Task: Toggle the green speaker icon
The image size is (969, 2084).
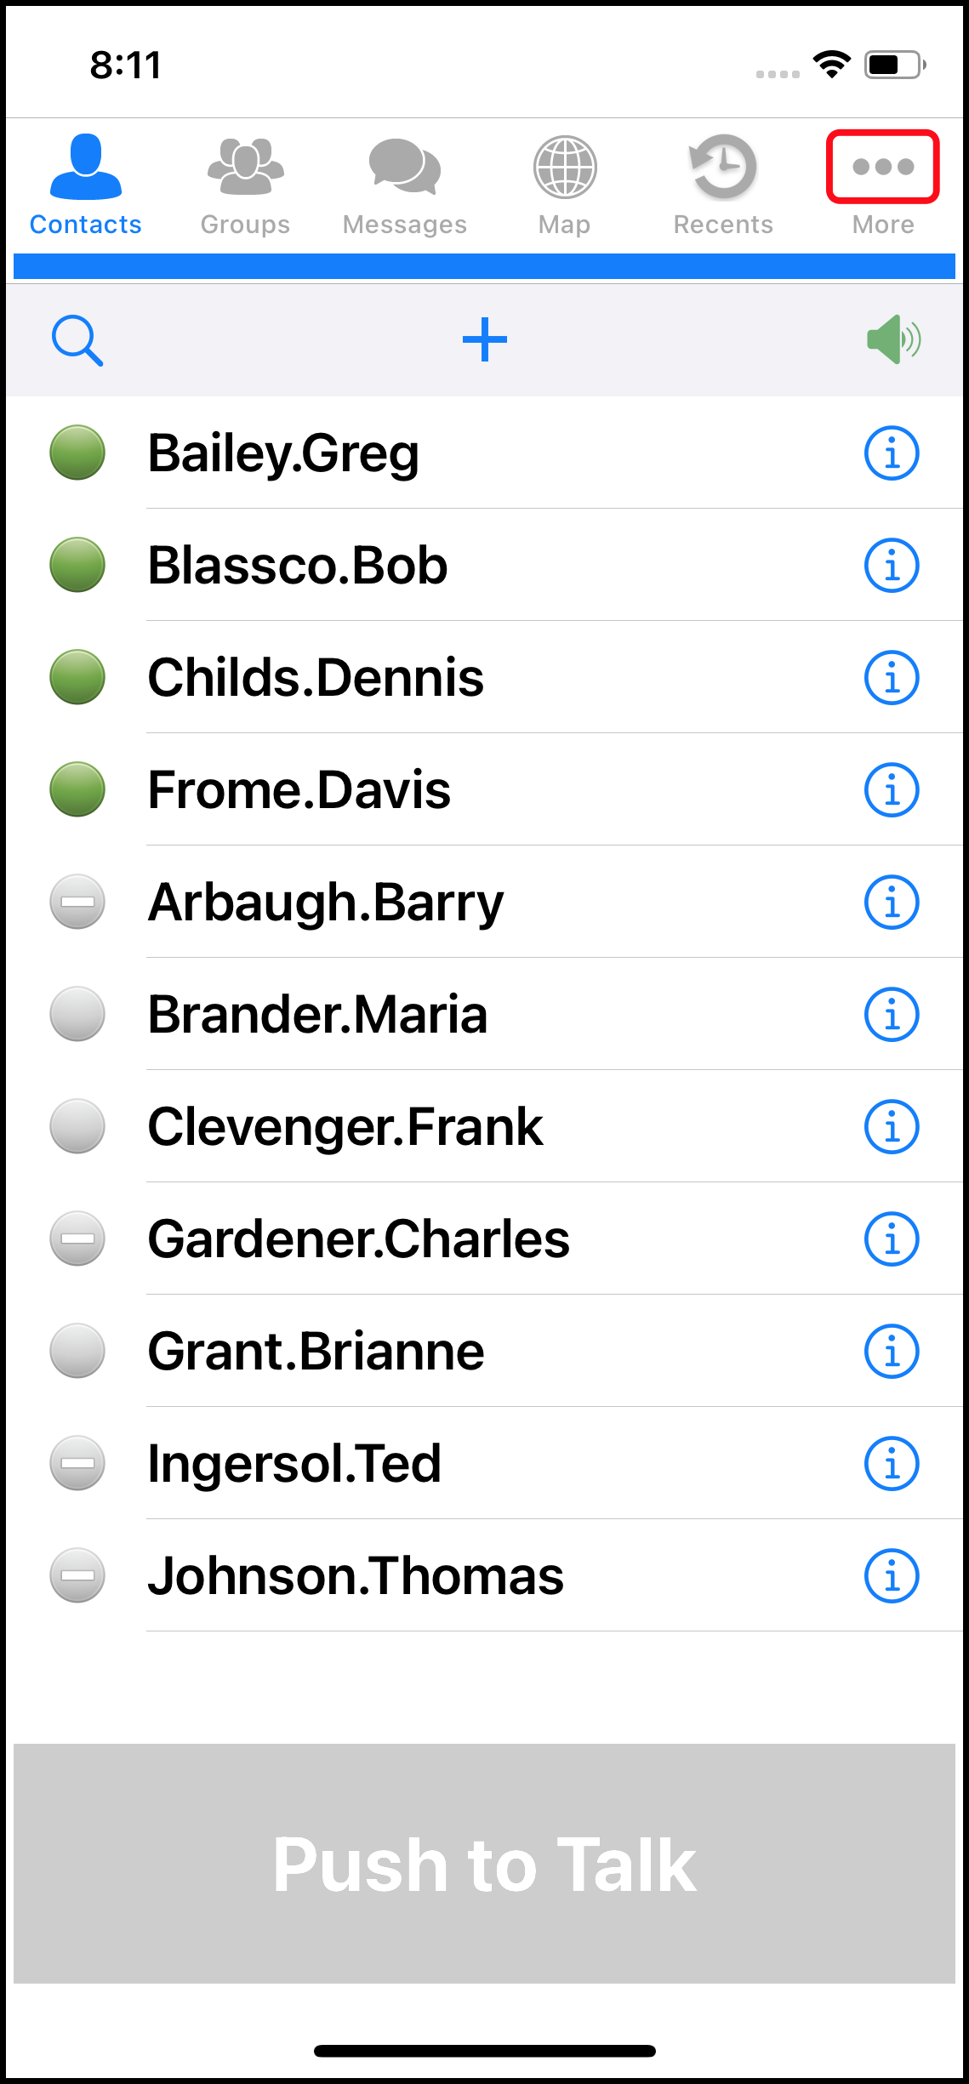Action: [x=893, y=339]
